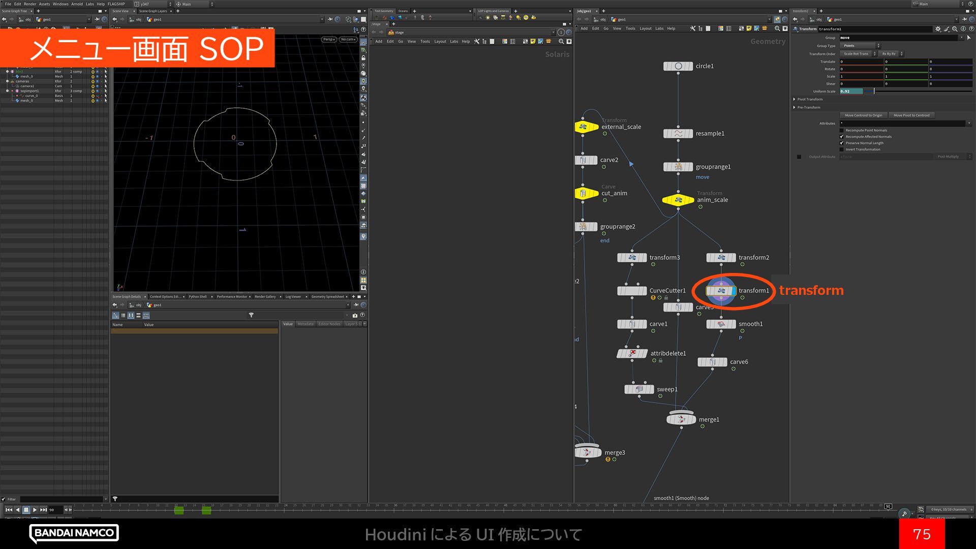The height and width of the screenshot is (549, 976).
Task: Switch to the Geometry Spreadsheet tab
Action: (327, 297)
